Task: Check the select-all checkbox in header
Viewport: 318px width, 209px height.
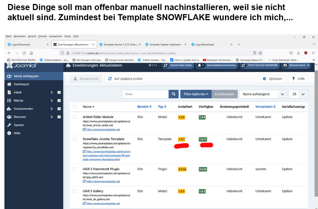Action: (75, 106)
